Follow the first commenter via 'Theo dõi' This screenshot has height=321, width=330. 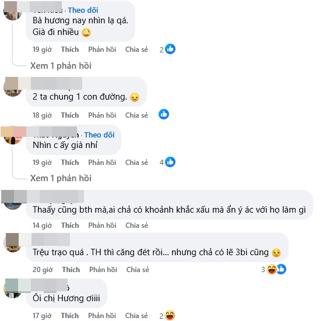click(x=83, y=10)
